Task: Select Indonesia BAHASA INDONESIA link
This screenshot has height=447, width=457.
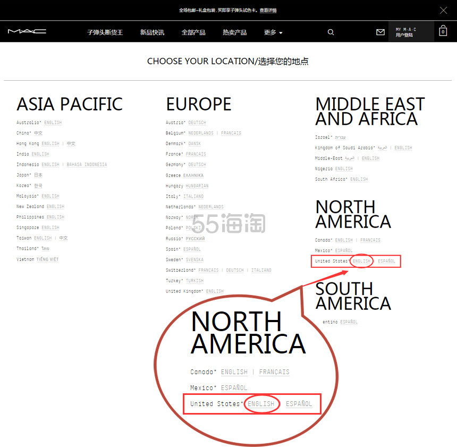Action: tap(87, 164)
